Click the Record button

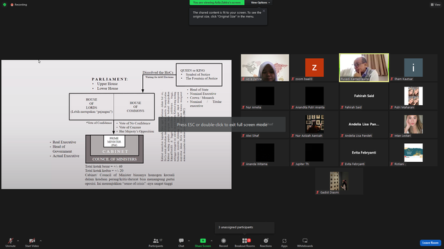(x=223, y=242)
